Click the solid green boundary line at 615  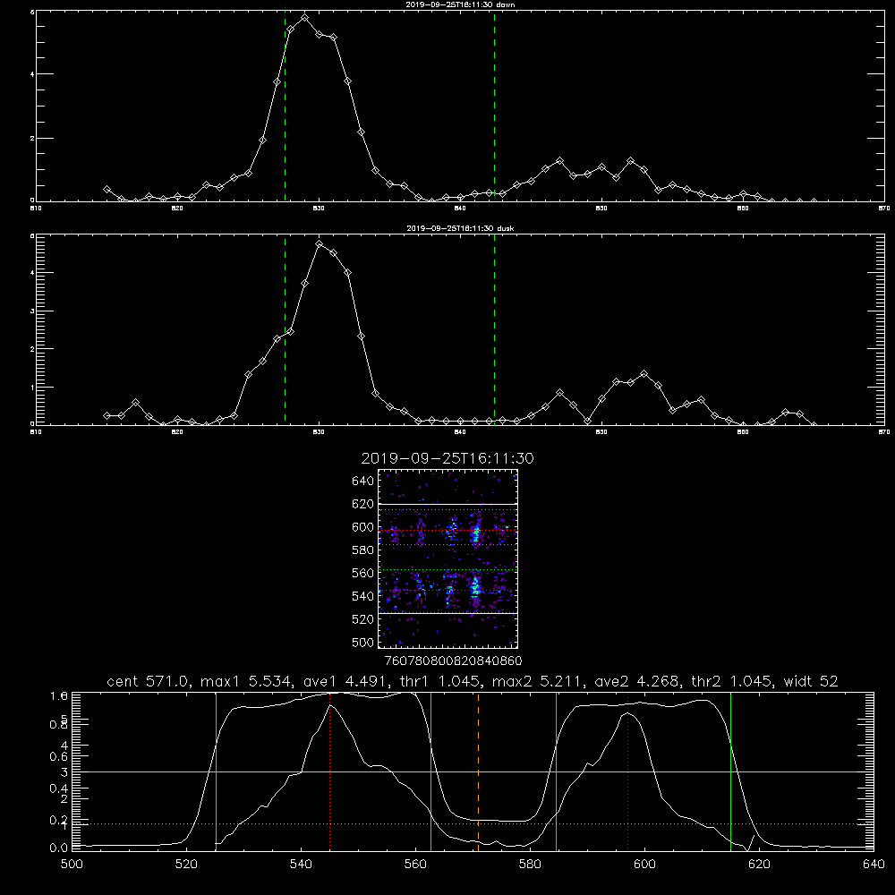pyautogui.click(x=730, y=771)
